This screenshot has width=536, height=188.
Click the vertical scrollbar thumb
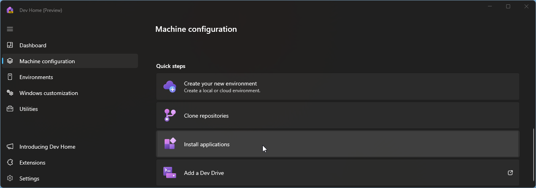pyautogui.click(x=533, y=155)
